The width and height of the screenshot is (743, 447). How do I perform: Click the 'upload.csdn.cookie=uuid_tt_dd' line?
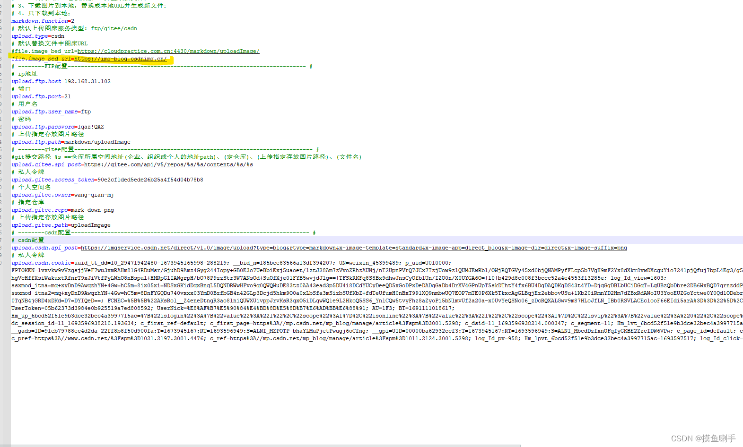coord(231,263)
